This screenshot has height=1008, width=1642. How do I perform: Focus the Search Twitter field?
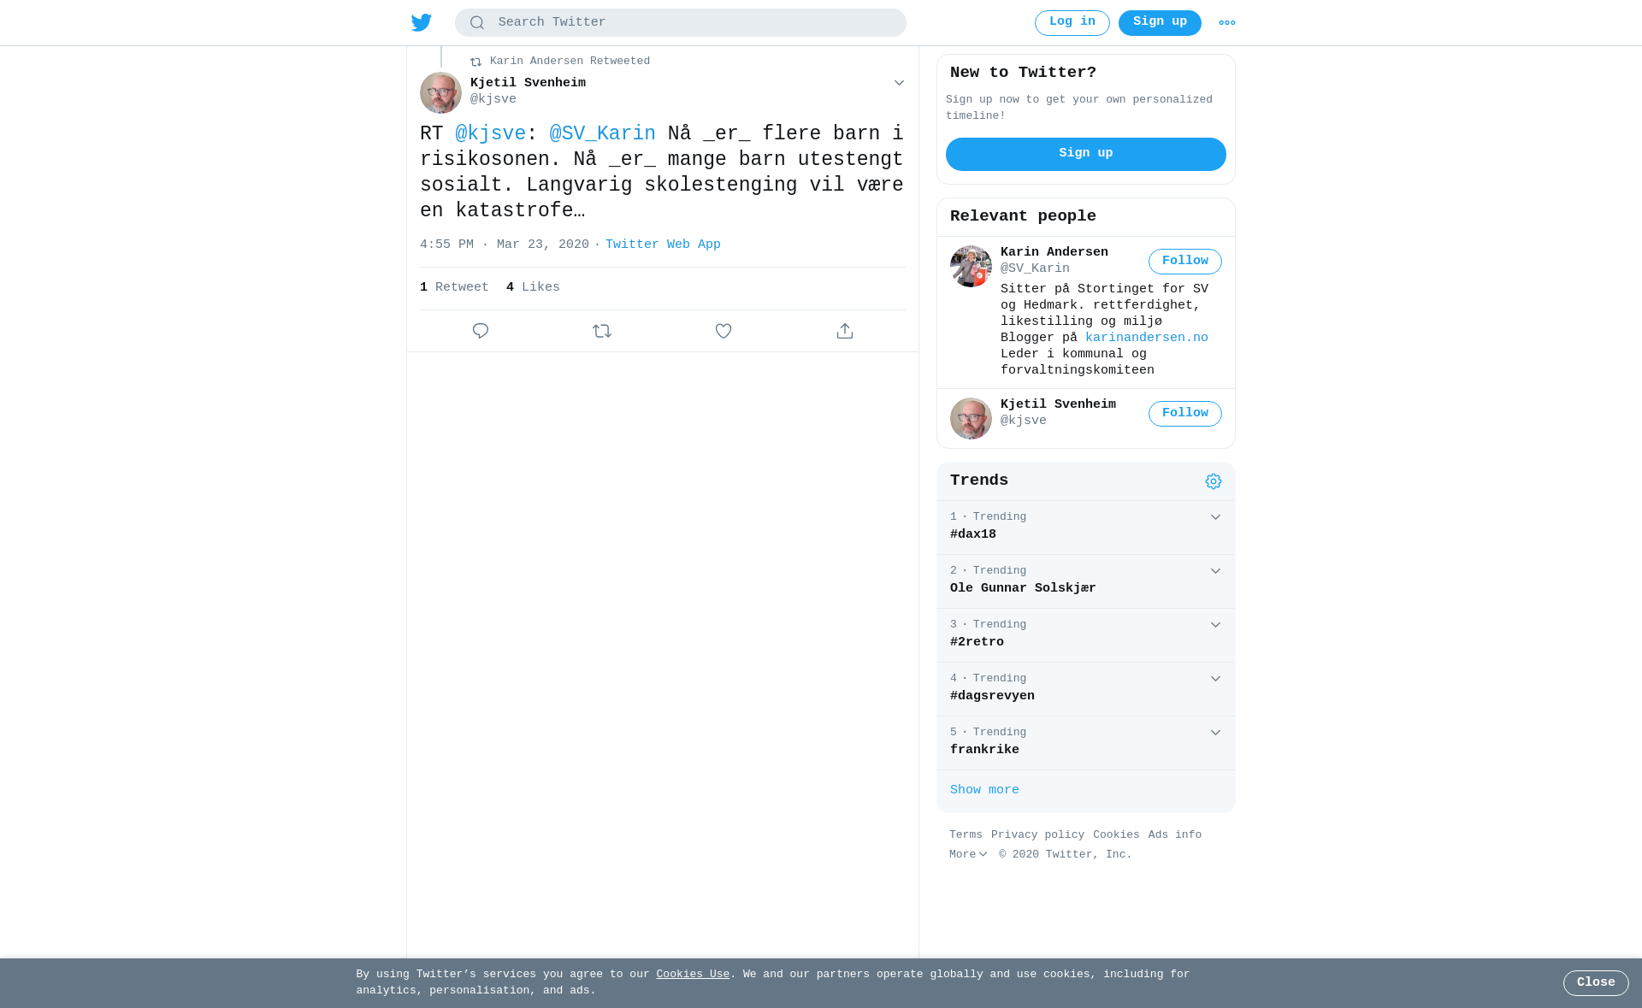click(x=681, y=23)
